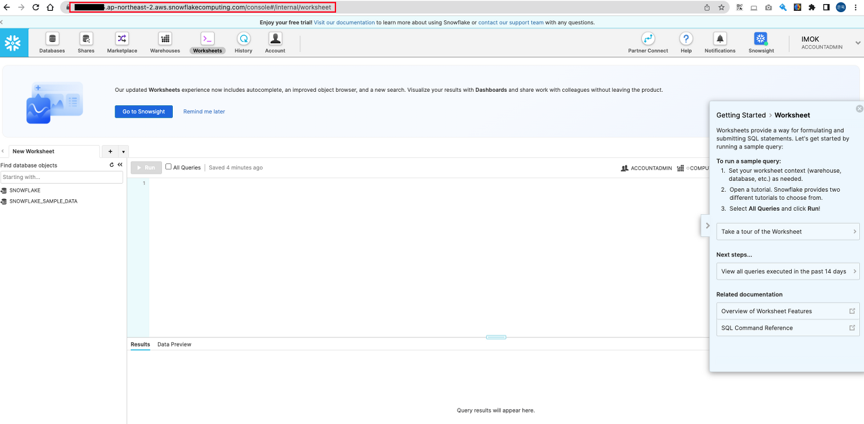The image size is (864, 424).
Task: Toggle the All Queries checkbox
Action: pyautogui.click(x=169, y=167)
